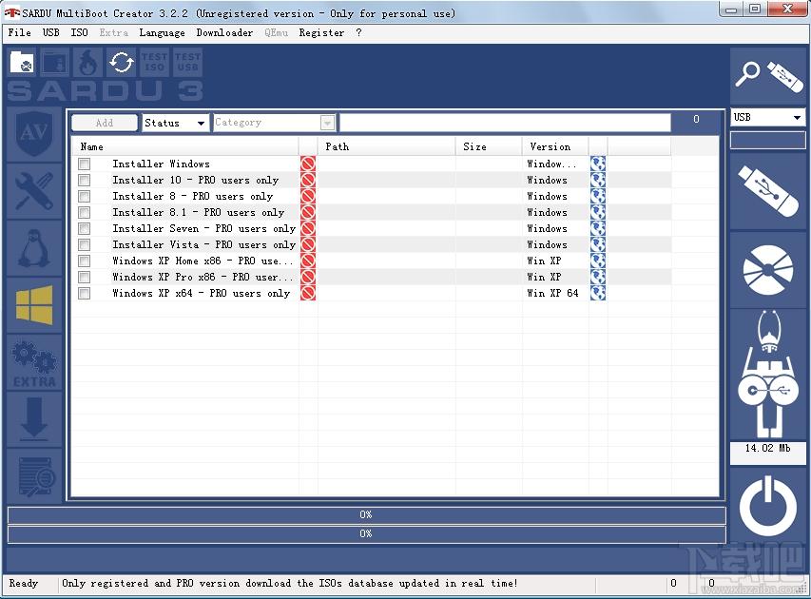The width and height of the screenshot is (811, 599).
Task: Check Installer 8 - PRO users only
Action: [x=85, y=197]
